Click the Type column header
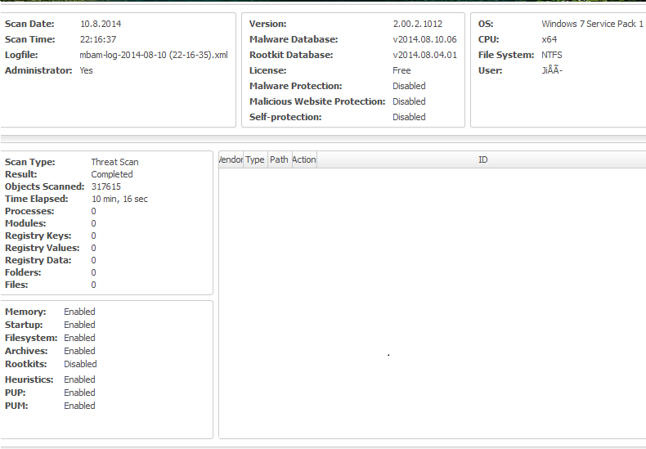The width and height of the screenshot is (646, 449). 255,159
